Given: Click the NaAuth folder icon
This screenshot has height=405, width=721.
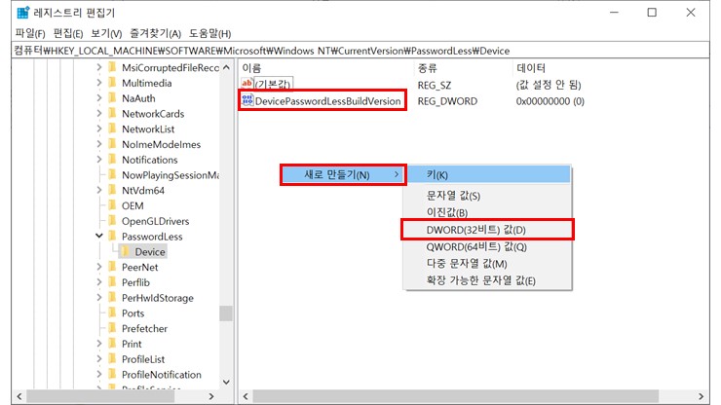Looking at the screenshot, I should pyautogui.click(x=112, y=98).
